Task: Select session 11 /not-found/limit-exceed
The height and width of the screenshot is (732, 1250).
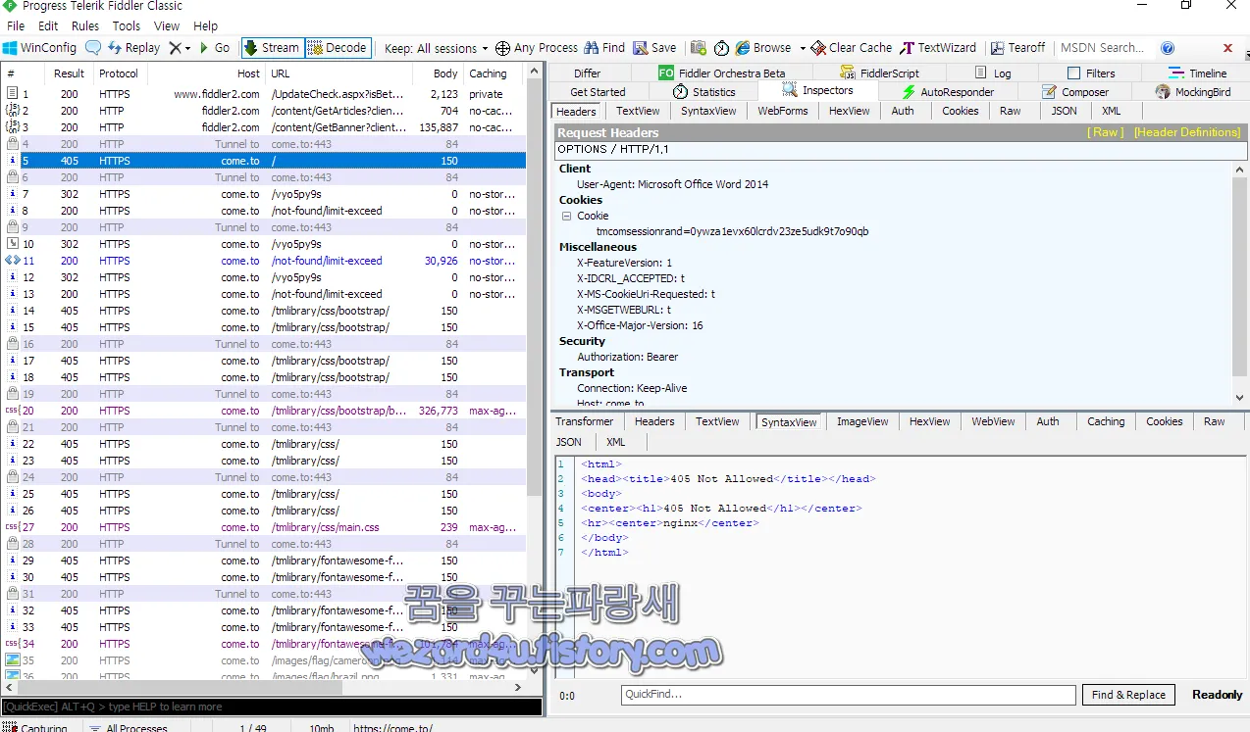Action: pos(263,261)
